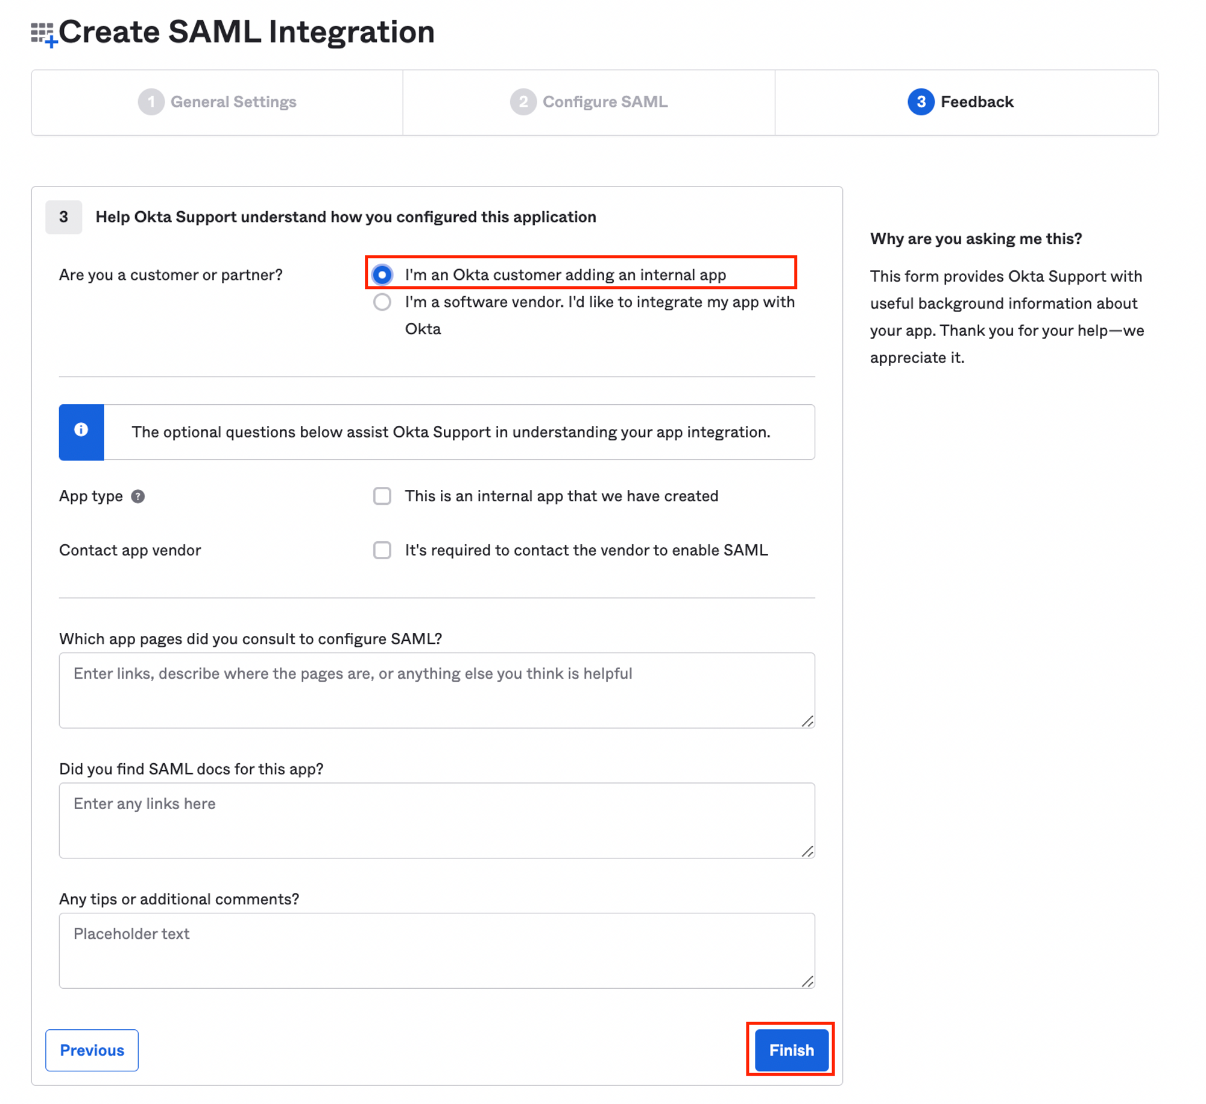
Task: Click the blue info icon in the notice banner
Action: click(81, 430)
